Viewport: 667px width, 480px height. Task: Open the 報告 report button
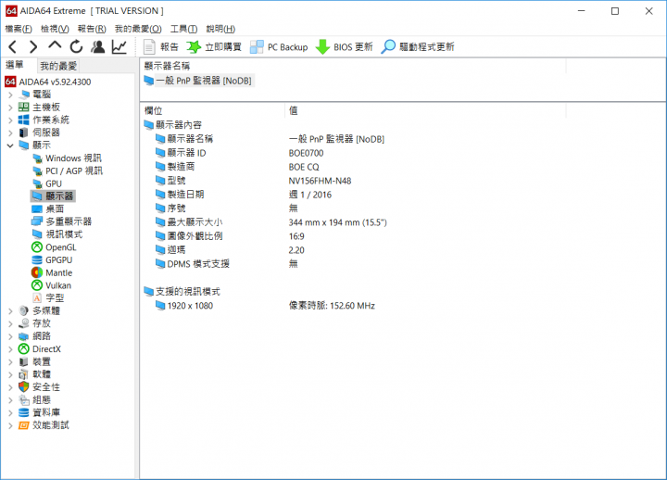[161, 47]
